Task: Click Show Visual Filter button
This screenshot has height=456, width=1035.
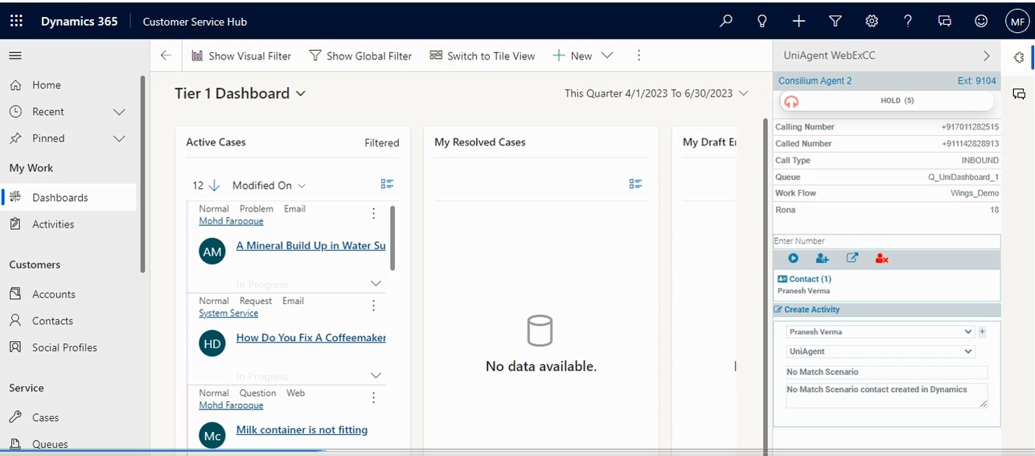Action: [241, 55]
